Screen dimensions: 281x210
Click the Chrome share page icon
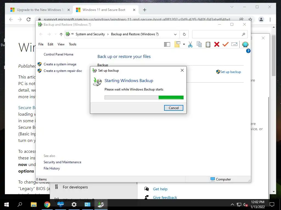click(241, 19)
